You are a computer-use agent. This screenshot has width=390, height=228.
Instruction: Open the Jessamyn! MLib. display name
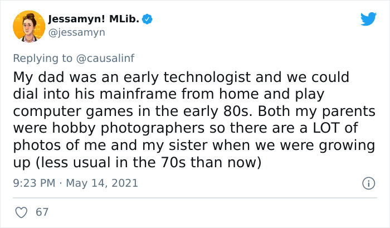tap(94, 19)
